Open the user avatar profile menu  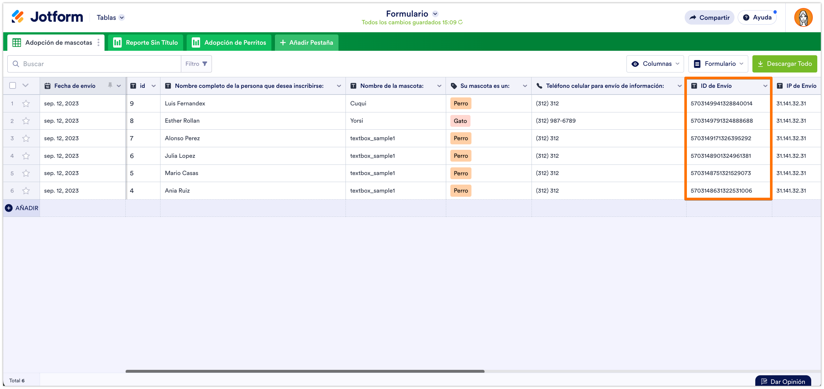(803, 18)
